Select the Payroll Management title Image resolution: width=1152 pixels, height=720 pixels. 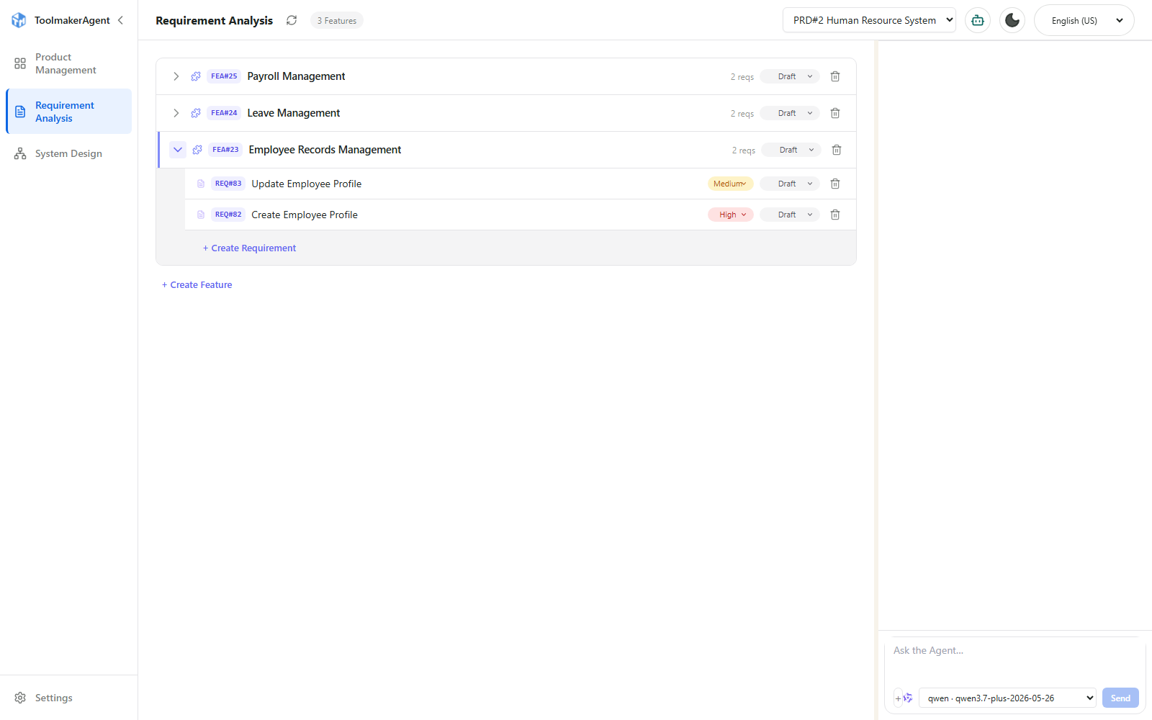[x=296, y=76]
